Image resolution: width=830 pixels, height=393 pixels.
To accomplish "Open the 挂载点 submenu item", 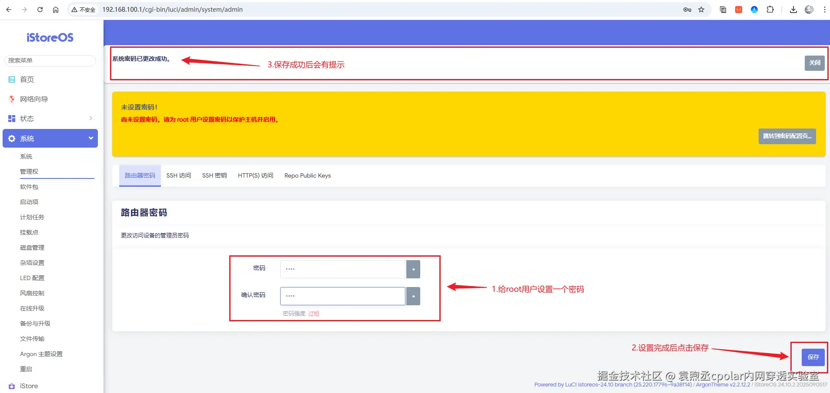I will pos(29,232).
